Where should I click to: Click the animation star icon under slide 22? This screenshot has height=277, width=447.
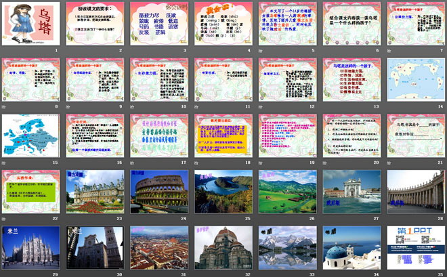tap(3, 219)
